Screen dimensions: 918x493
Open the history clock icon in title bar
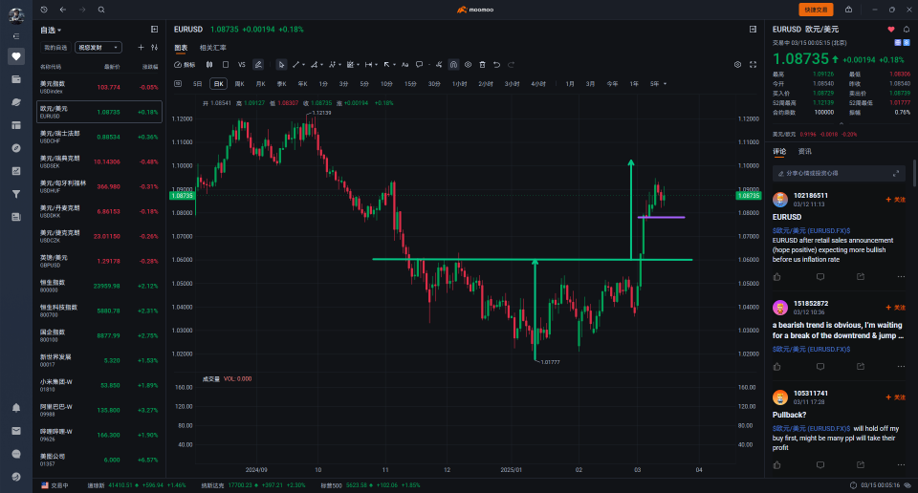[x=44, y=10]
